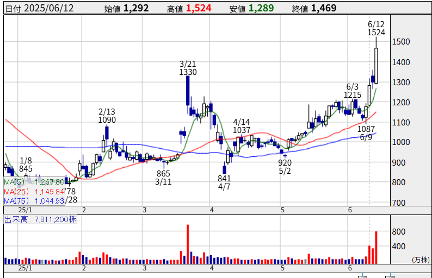Image resolution: width=432 pixels, height=278 pixels.
Task: Click the tall white 6/12 candlestick
Action: click(376, 66)
